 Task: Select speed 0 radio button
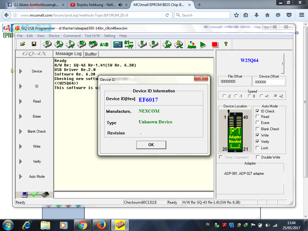click(249, 96)
